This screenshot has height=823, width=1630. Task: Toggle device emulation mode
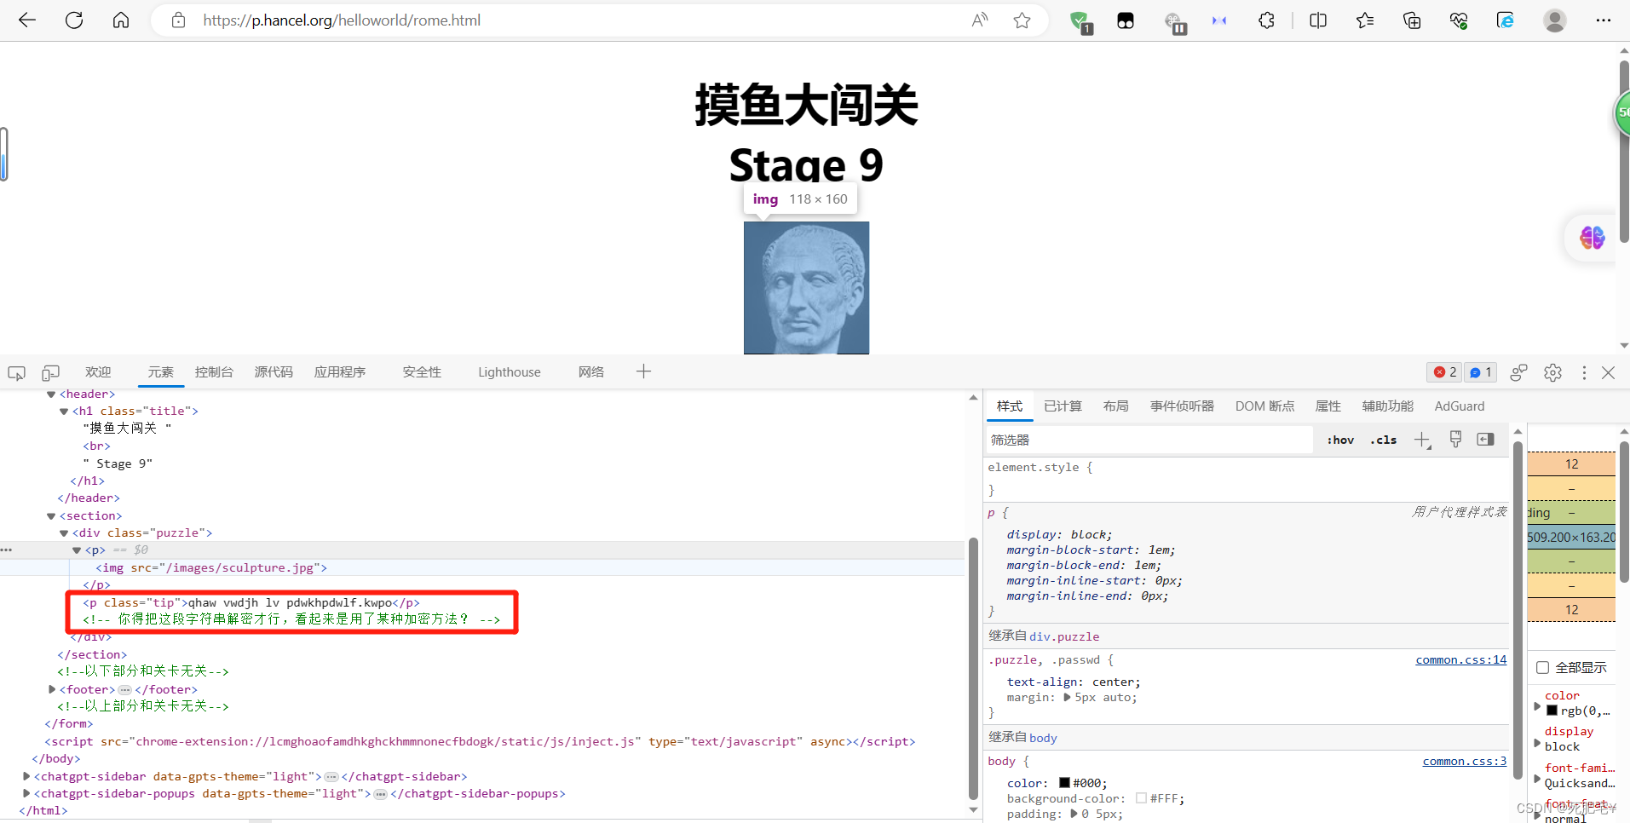[51, 372]
